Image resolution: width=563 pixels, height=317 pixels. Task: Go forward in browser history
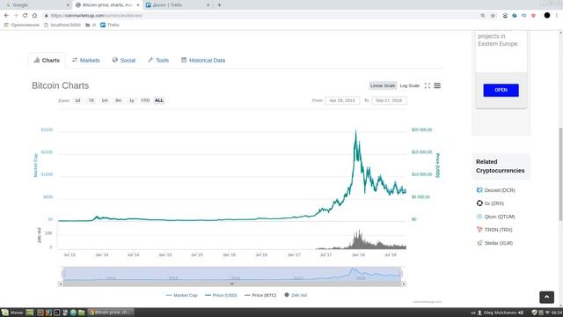[16, 16]
